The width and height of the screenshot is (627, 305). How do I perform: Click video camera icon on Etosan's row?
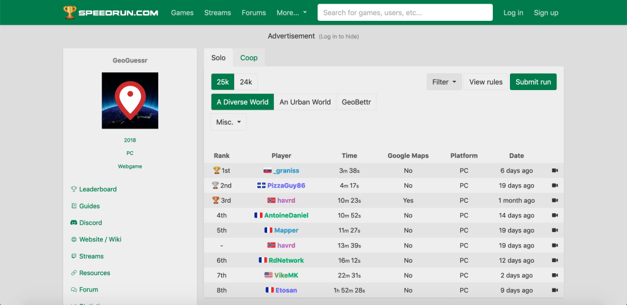[555, 290]
